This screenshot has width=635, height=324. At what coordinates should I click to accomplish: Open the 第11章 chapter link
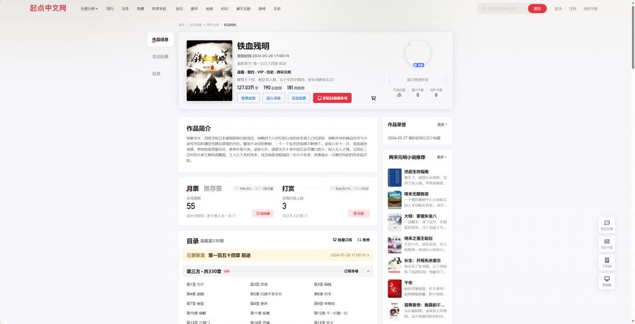click(x=260, y=313)
